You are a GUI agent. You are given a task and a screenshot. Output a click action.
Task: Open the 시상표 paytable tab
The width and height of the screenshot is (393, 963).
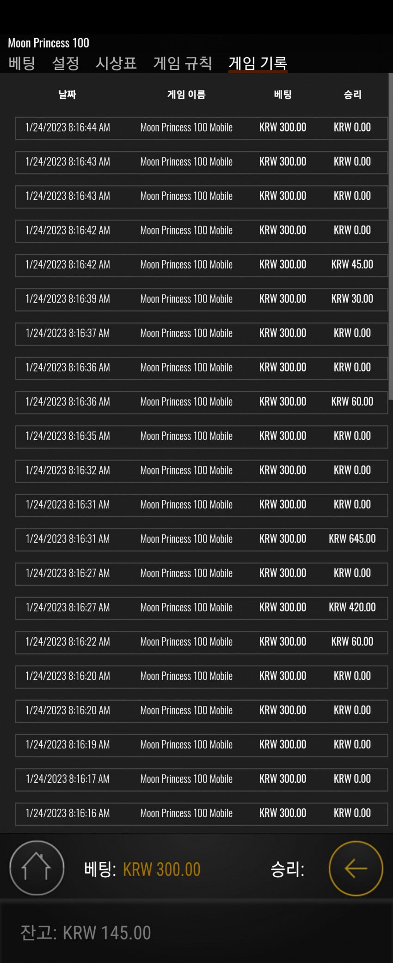(116, 63)
